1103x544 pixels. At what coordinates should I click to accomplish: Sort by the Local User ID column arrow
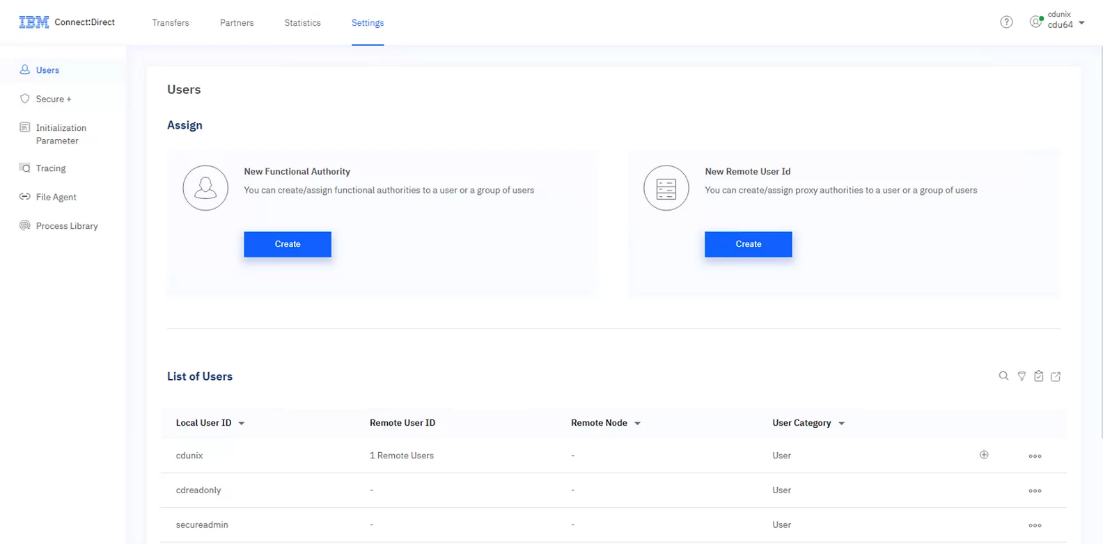(x=242, y=424)
